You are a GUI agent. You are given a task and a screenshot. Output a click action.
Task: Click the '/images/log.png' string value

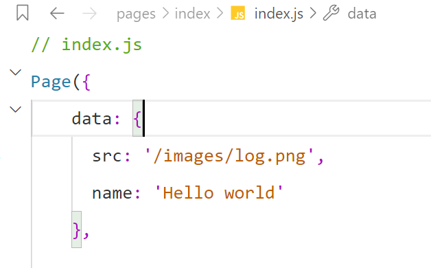pos(229,156)
